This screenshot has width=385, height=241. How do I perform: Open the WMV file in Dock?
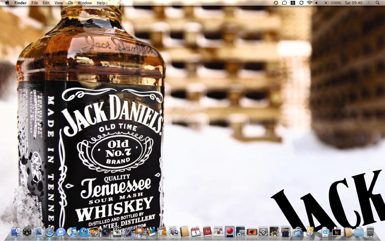click(325, 232)
